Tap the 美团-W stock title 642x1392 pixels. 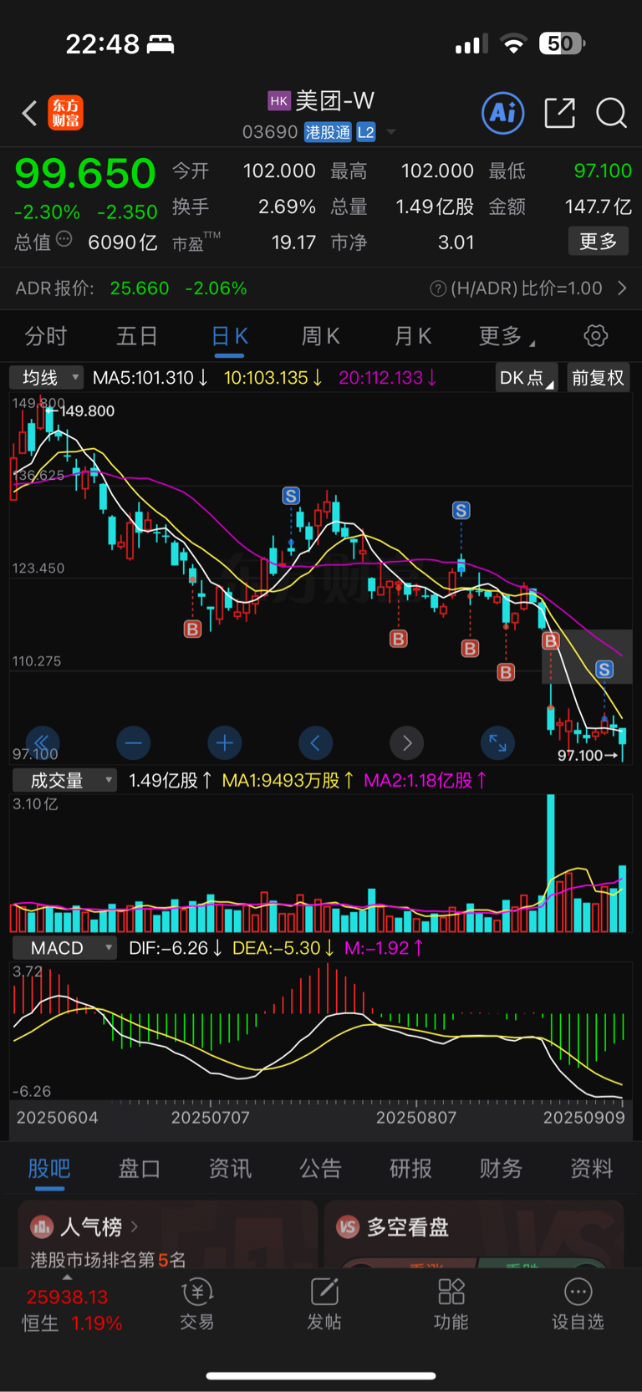(334, 101)
